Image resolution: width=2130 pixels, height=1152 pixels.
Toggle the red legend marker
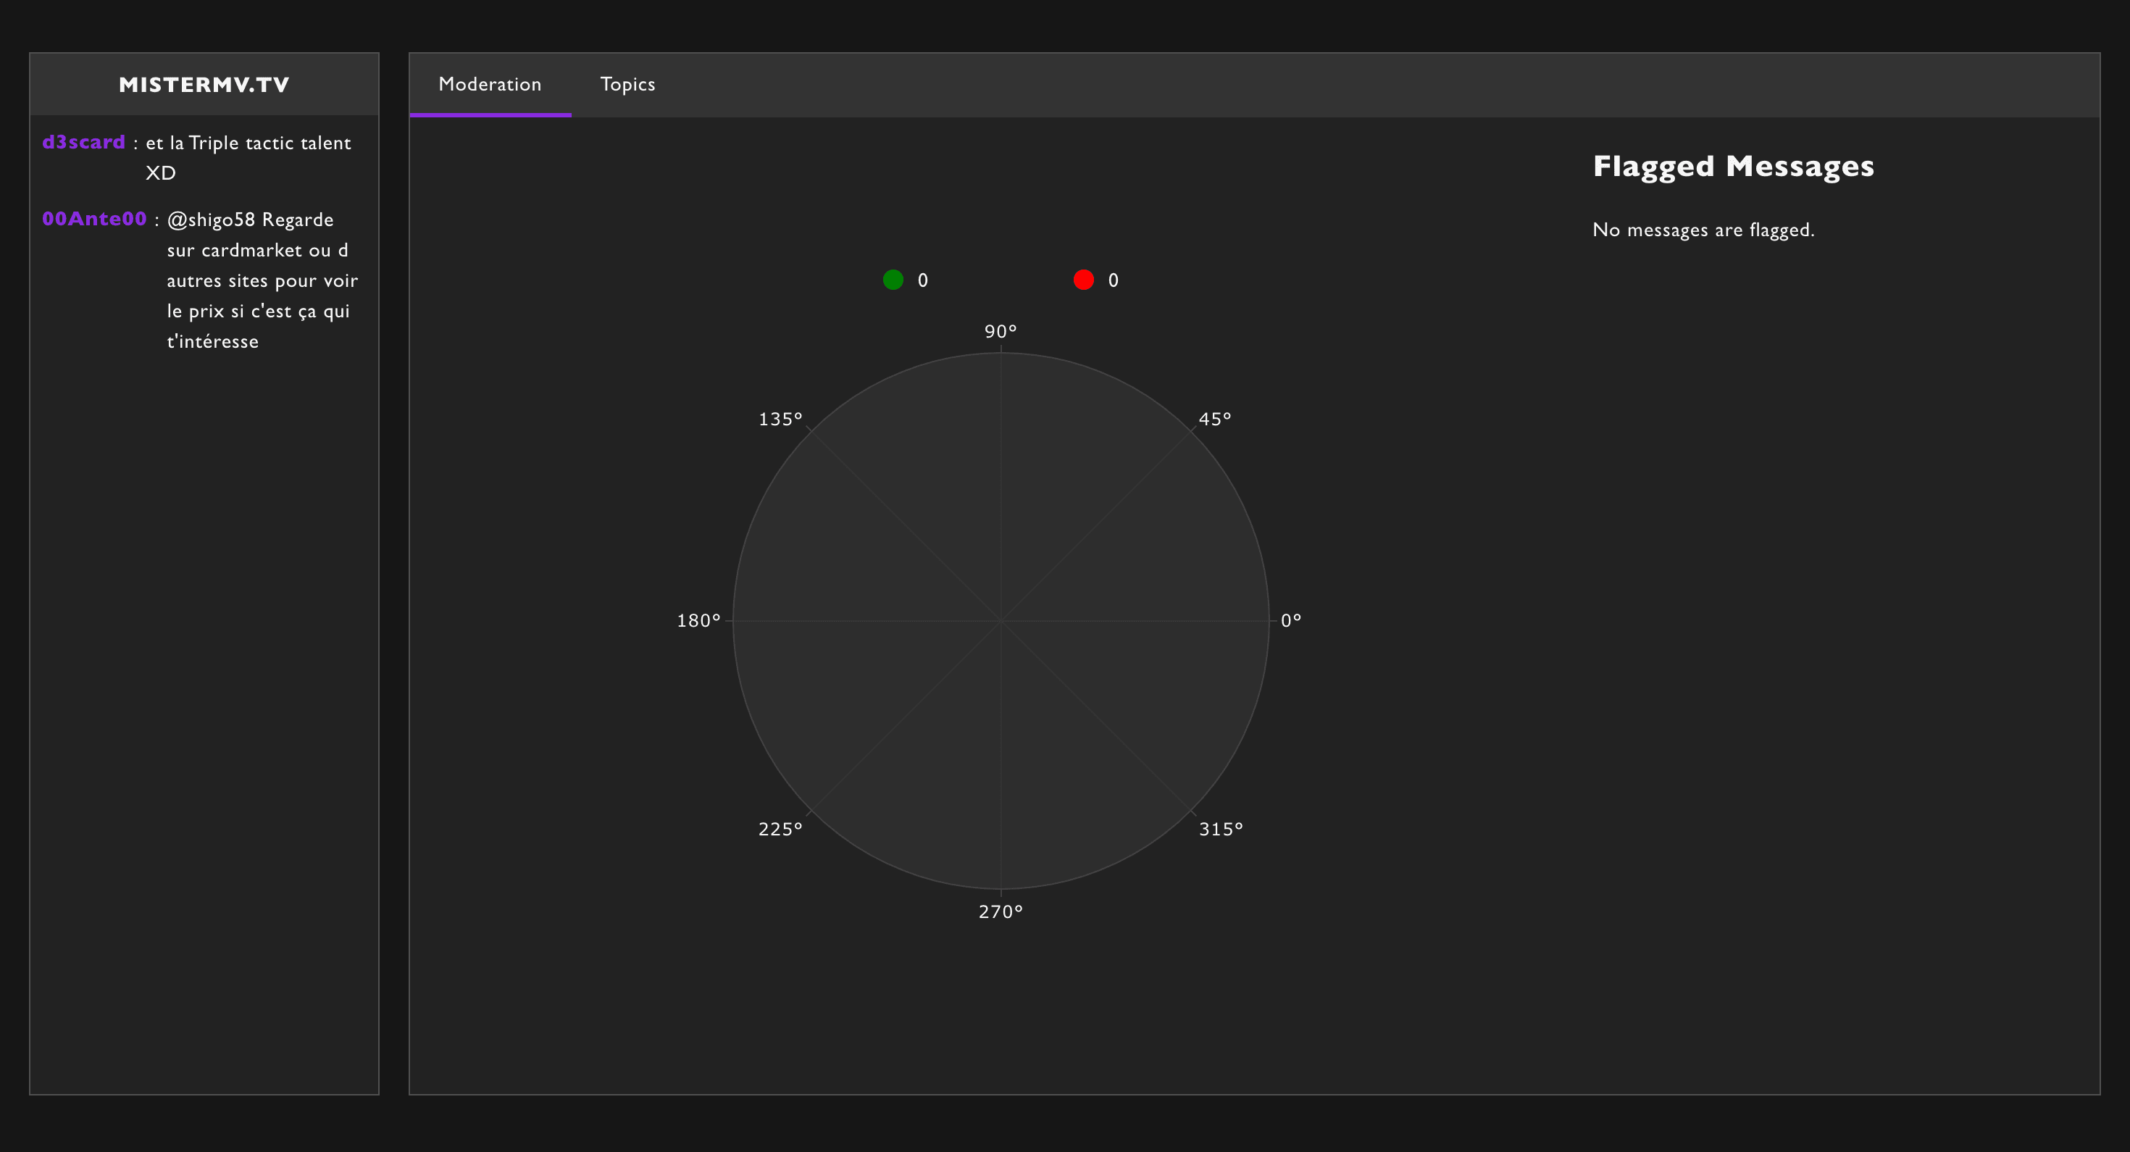pos(1083,280)
